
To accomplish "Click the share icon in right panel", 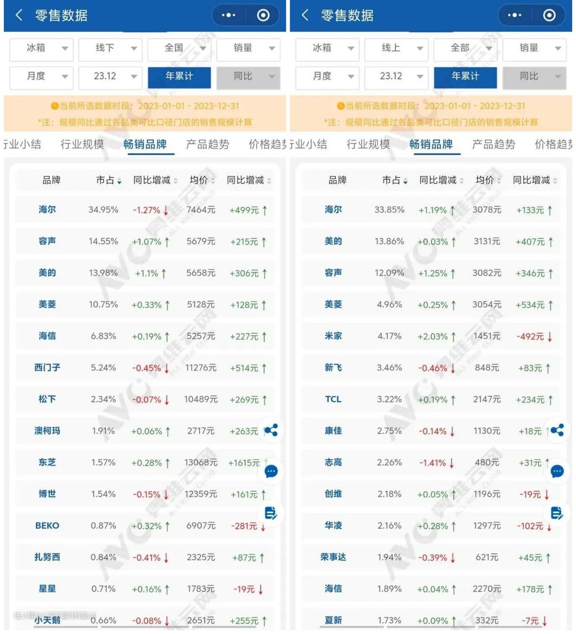I will [557, 430].
